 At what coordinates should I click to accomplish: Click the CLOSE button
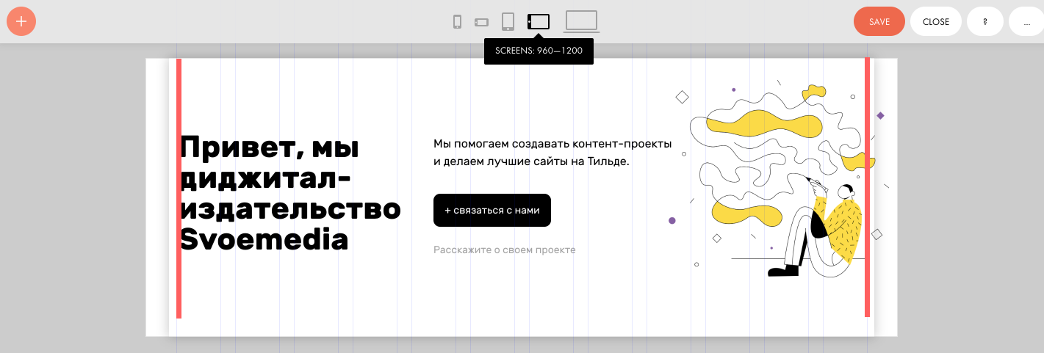point(936,21)
